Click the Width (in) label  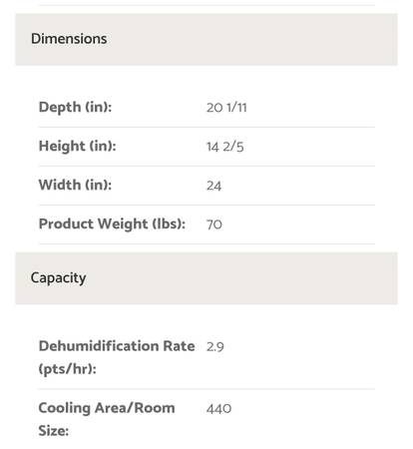75,186
